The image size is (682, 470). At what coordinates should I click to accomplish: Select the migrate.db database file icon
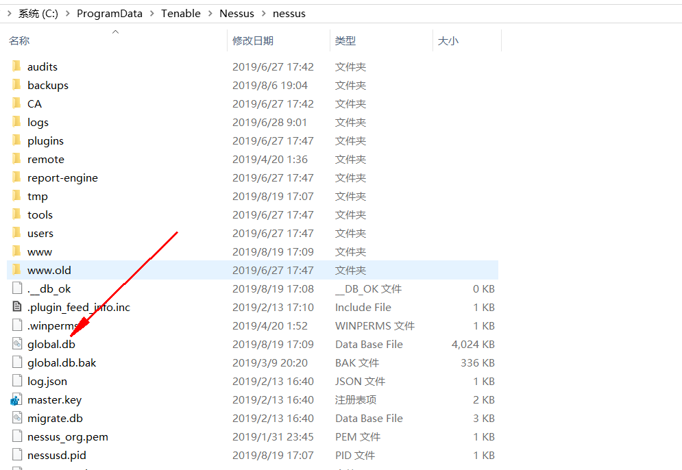17,417
